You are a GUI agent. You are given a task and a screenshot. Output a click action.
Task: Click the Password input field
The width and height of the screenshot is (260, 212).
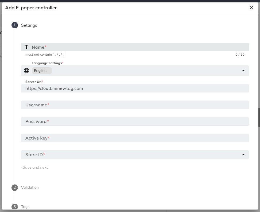[x=135, y=121]
